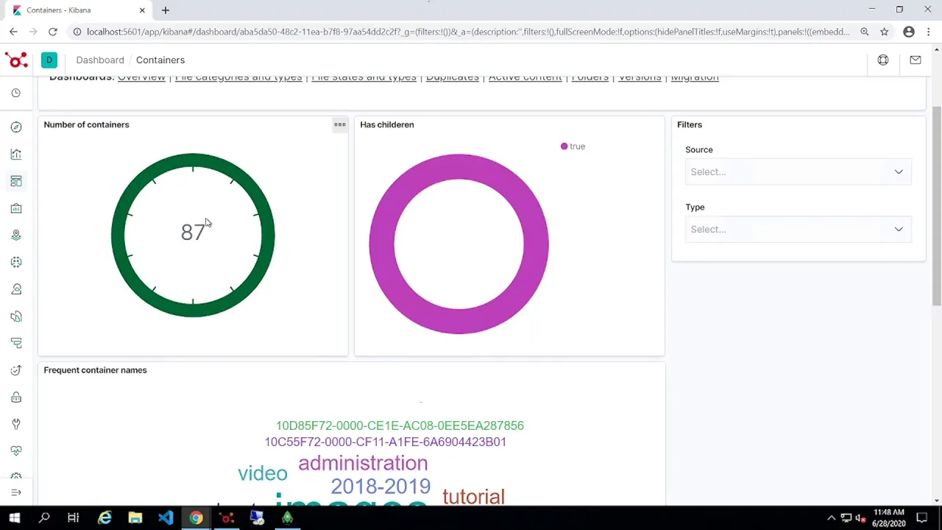Viewport: 942px width, 530px height.
Task: Open Windows taskbar search
Action: (x=44, y=518)
